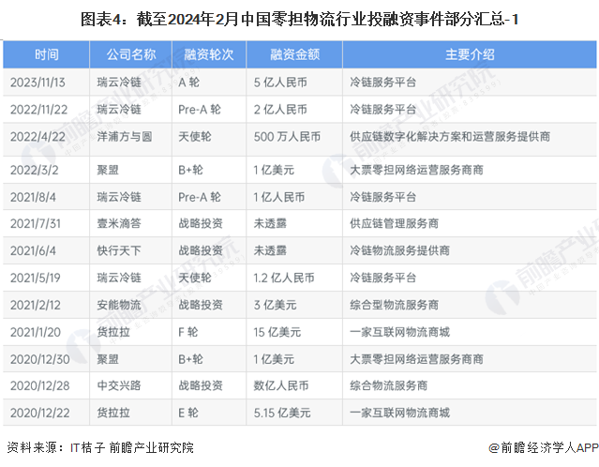Click Pre-A 轮 in the 2022/11/22 row
The image size is (599, 467).
pos(200,110)
